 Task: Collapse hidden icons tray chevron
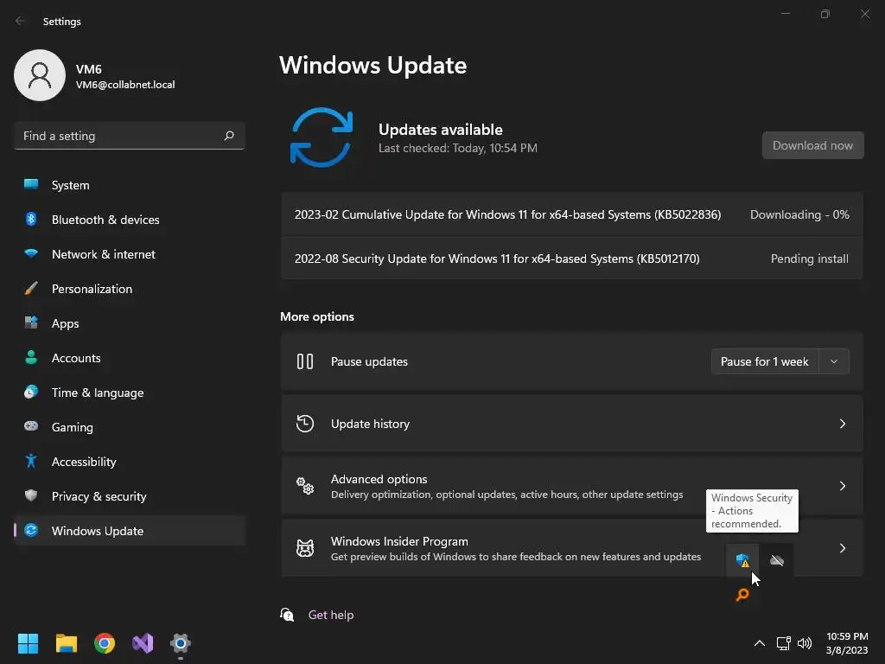click(760, 643)
